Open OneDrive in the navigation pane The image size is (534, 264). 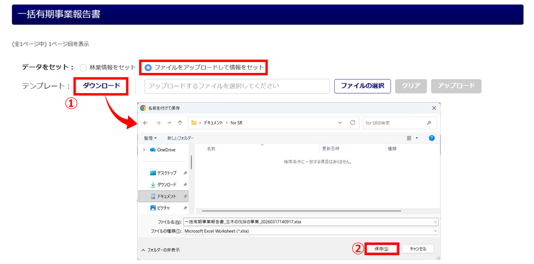[x=166, y=150]
